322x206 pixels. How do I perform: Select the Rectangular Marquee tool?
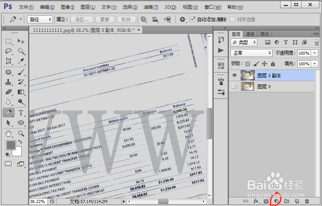(8, 41)
